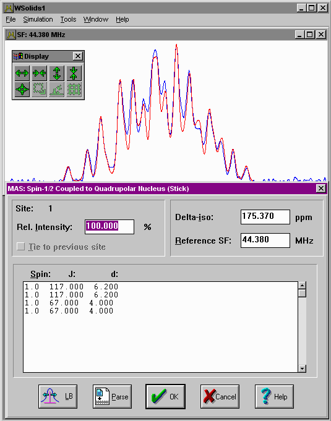Open the LB line broadening button
Viewport: 331px width, 421px height.
click(58, 396)
